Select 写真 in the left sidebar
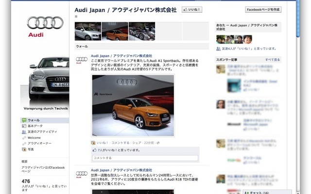 point(31,149)
